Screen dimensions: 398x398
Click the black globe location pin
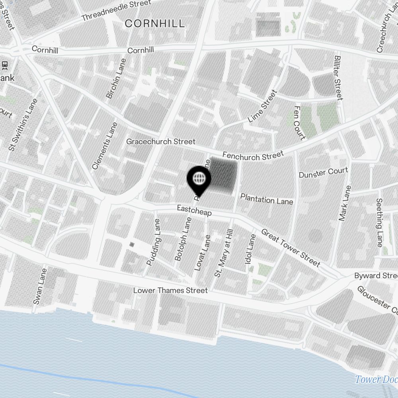point(199,181)
